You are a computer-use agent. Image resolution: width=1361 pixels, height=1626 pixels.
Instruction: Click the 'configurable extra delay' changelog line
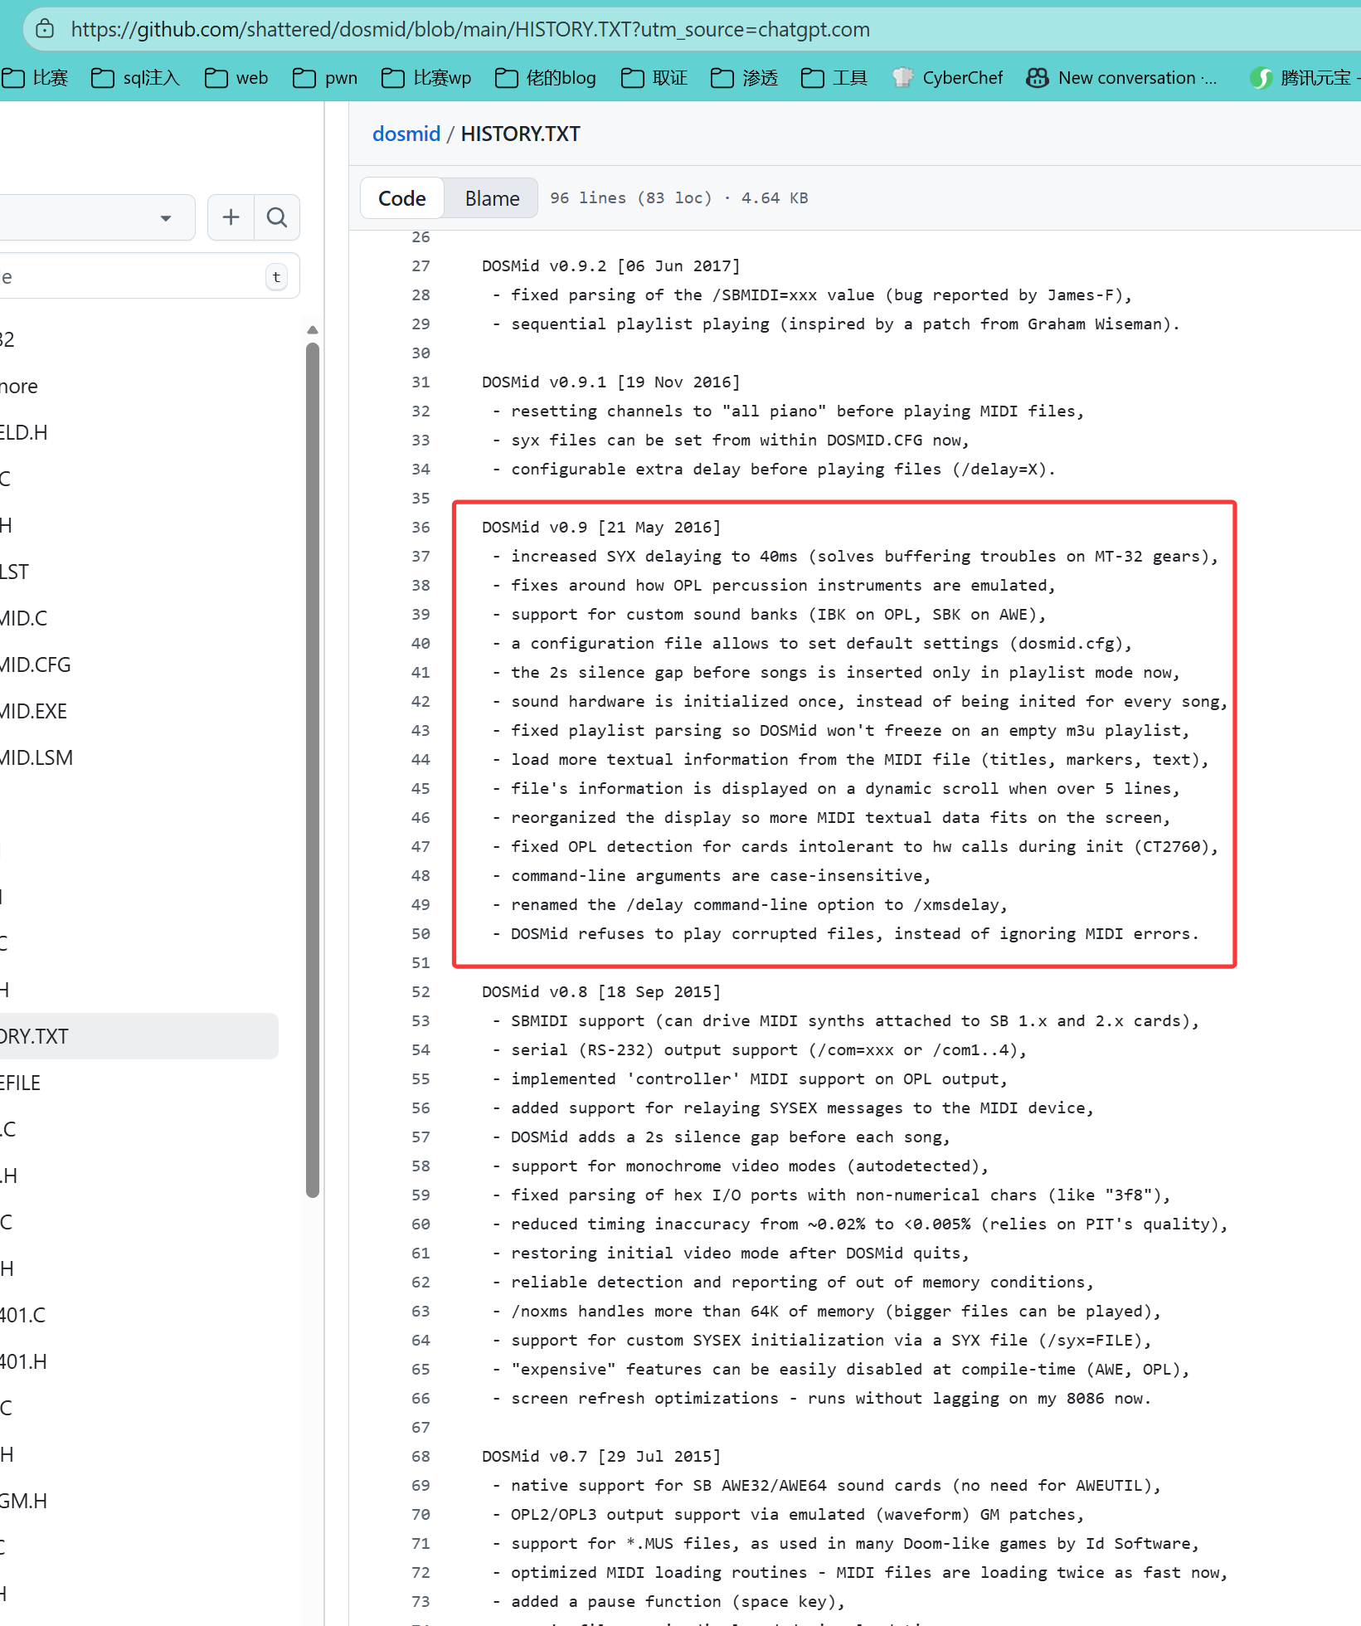point(773,470)
